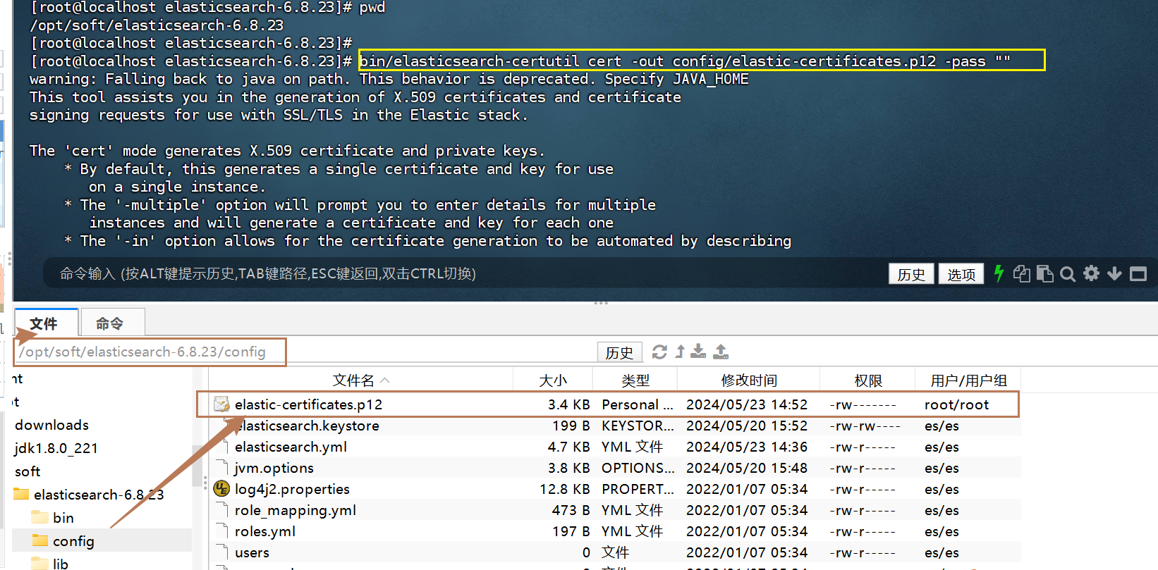The image size is (1158, 570).
Task: Click the 历史 button beside path field
Action: point(619,352)
